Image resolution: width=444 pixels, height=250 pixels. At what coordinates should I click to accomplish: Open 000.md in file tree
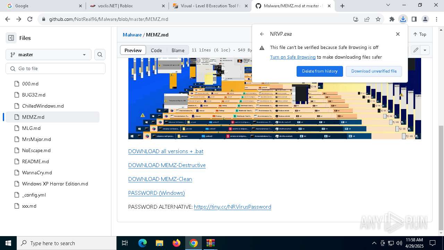point(51,84)
